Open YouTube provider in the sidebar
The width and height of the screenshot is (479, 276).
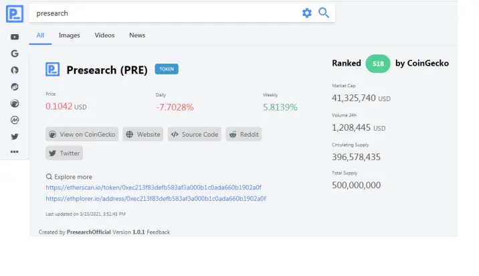coord(15,37)
